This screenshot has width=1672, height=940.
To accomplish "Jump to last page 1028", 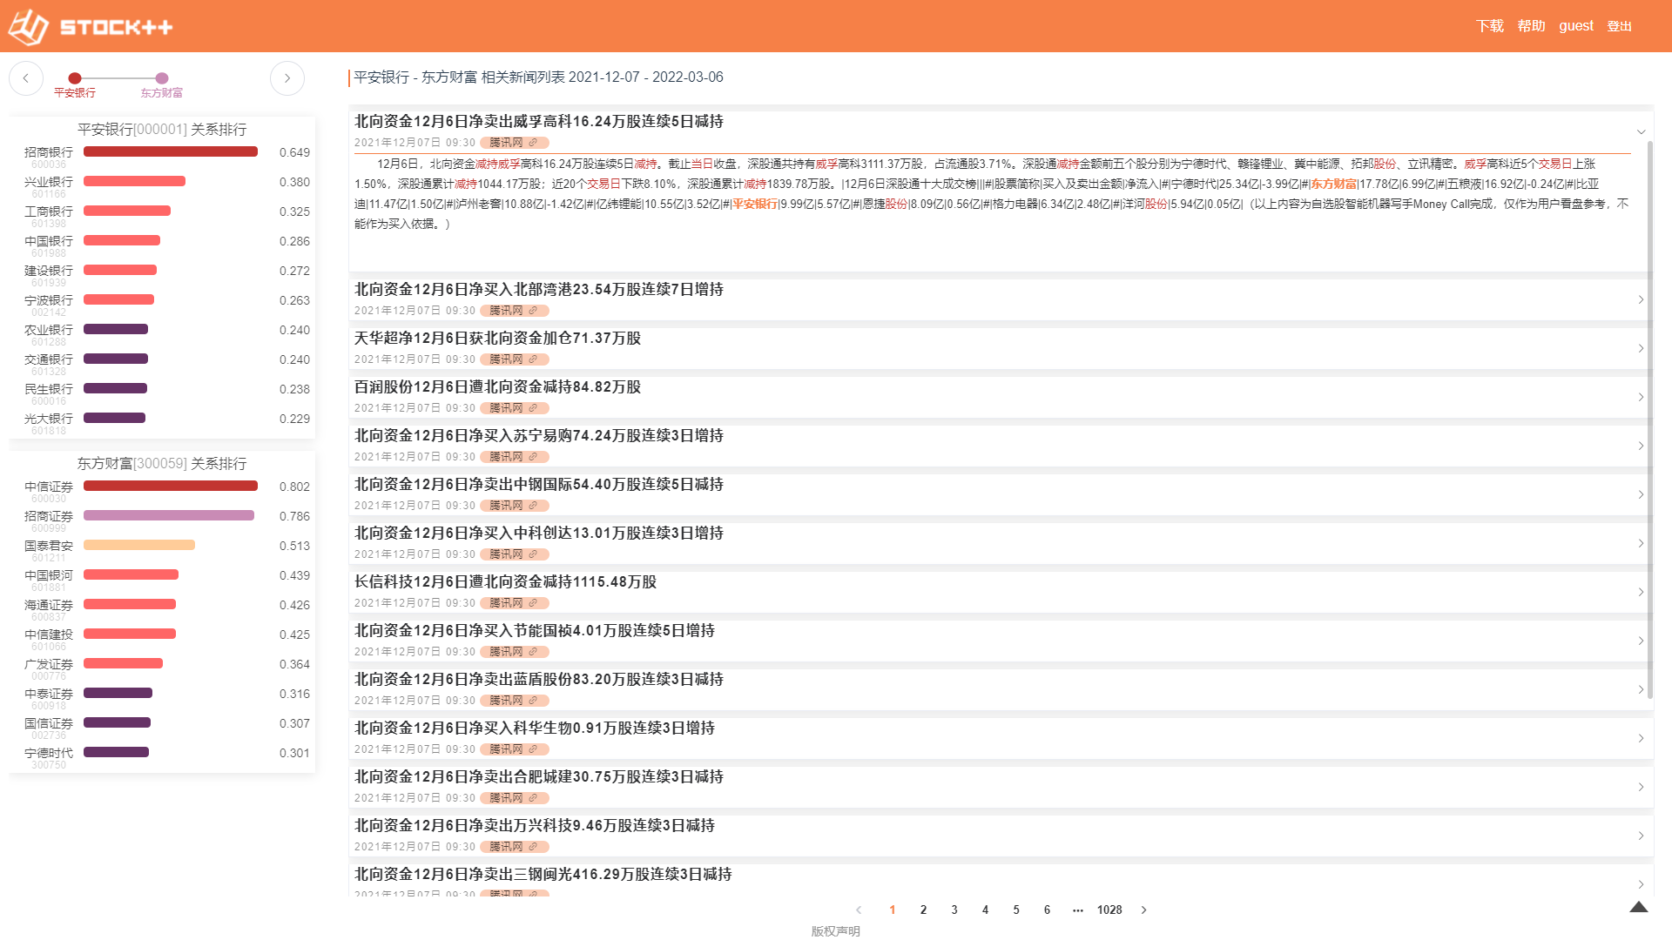I will click(x=1109, y=910).
